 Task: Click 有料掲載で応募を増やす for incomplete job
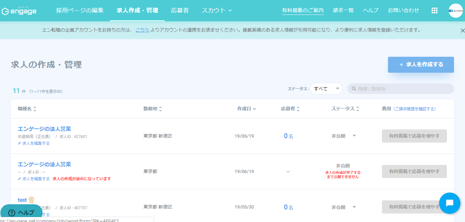(x=414, y=171)
